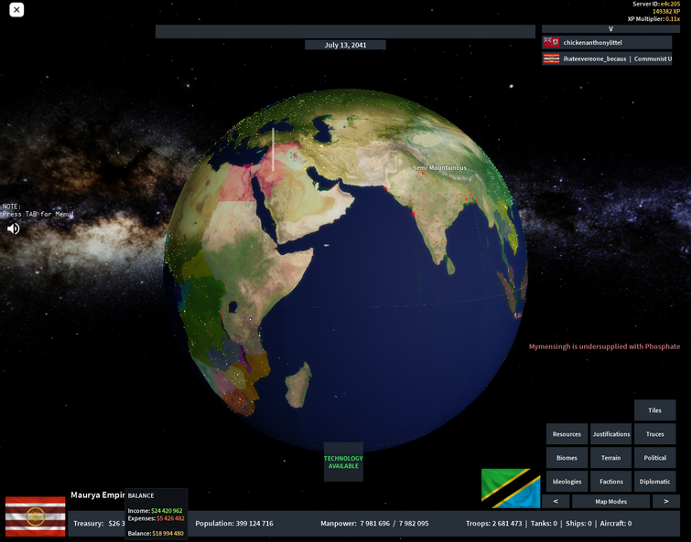Click ihateevereone_becaus flag icon
The height and width of the screenshot is (542, 691).
551,58
